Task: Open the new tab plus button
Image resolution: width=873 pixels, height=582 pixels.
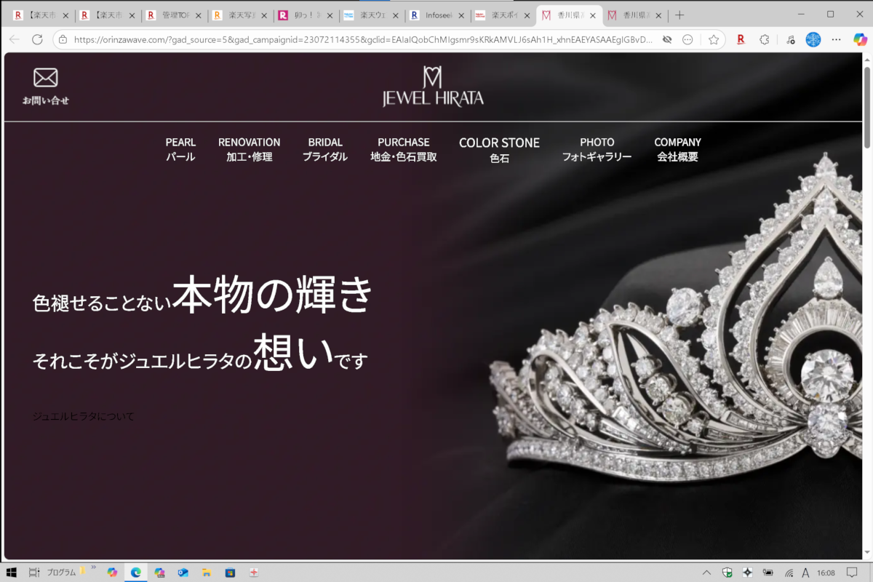Action: (x=679, y=15)
